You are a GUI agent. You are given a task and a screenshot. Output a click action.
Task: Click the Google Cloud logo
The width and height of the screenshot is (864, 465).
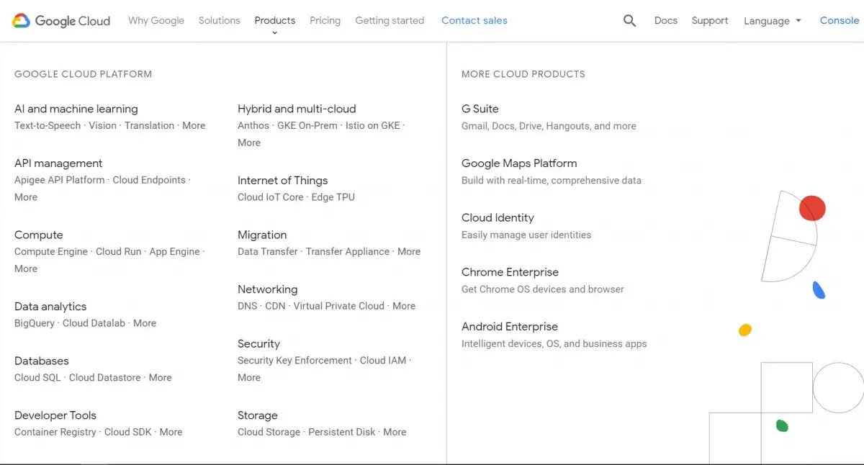(x=61, y=21)
